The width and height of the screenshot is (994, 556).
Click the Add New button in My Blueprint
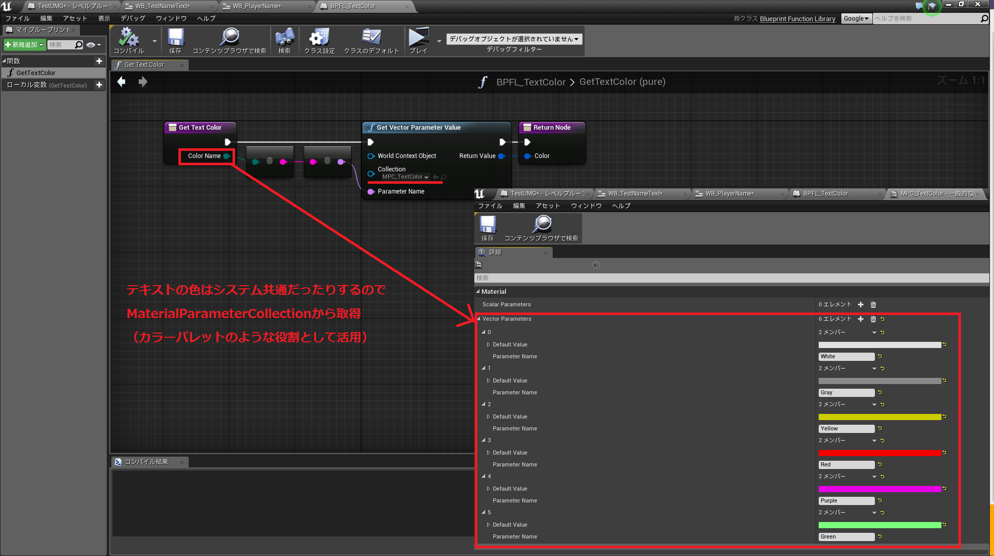(x=24, y=45)
